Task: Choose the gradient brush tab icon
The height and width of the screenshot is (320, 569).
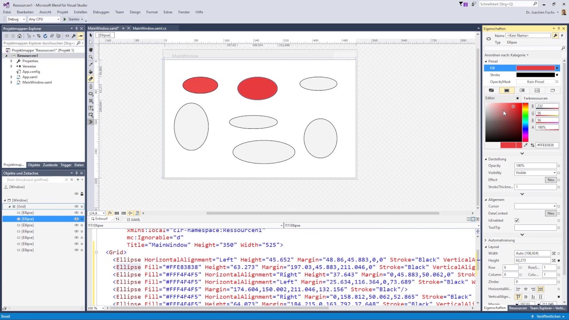Action: coord(522,90)
